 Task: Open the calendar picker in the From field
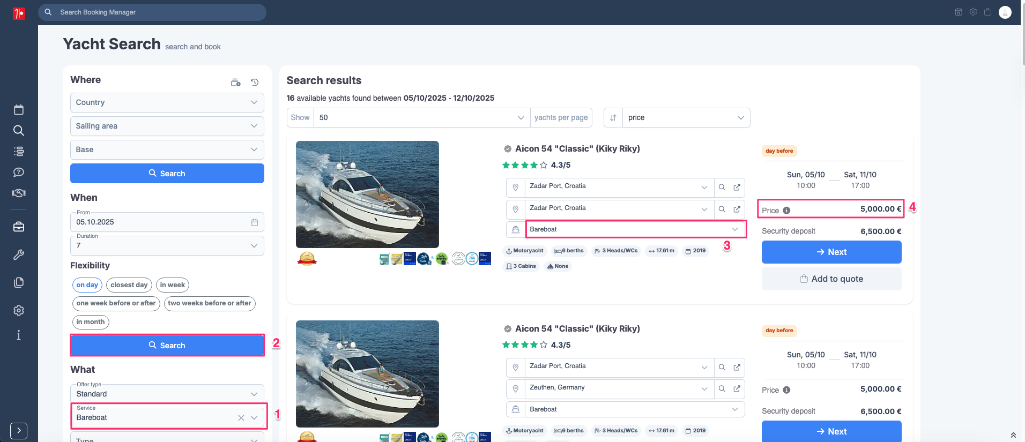tap(255, 222)
